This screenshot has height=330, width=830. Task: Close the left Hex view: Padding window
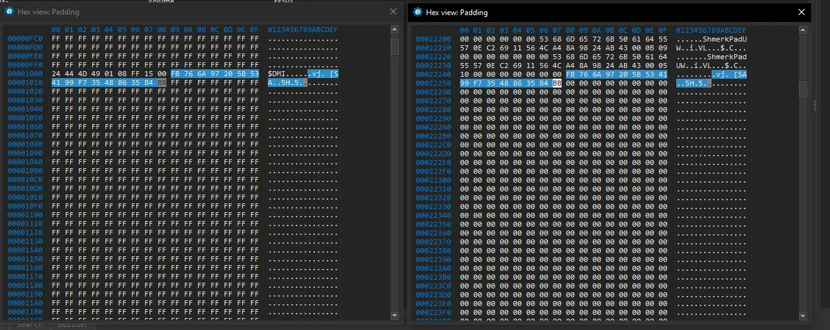(x=394, y=12)
